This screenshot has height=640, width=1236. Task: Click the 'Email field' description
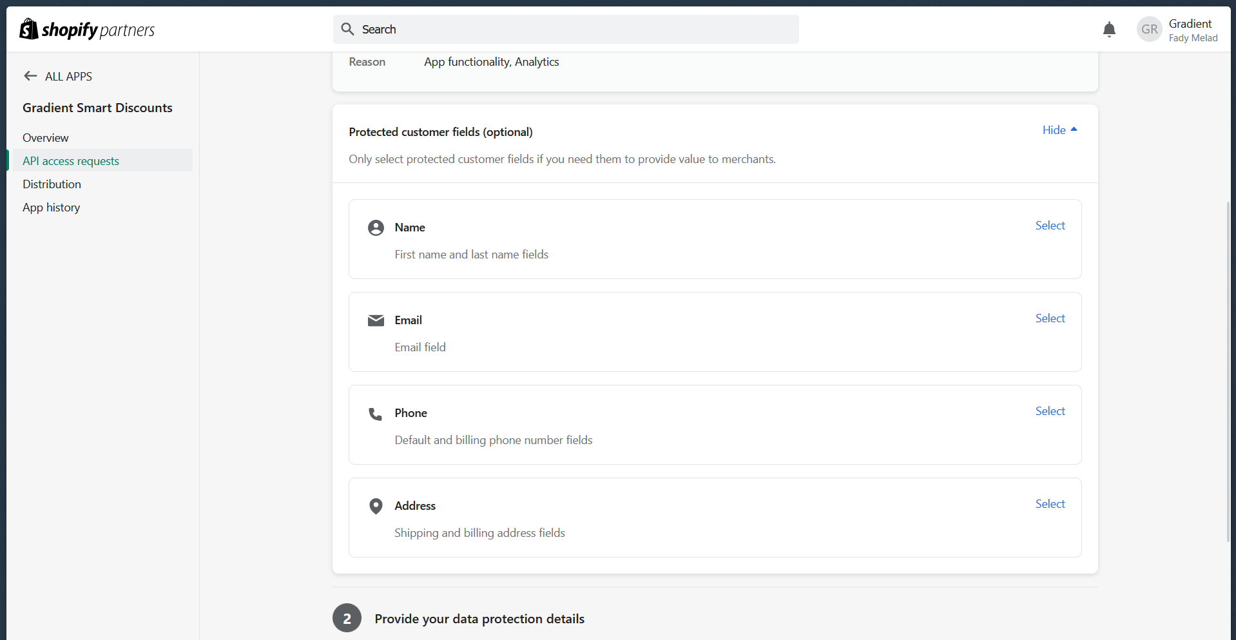tap(420, 347)
